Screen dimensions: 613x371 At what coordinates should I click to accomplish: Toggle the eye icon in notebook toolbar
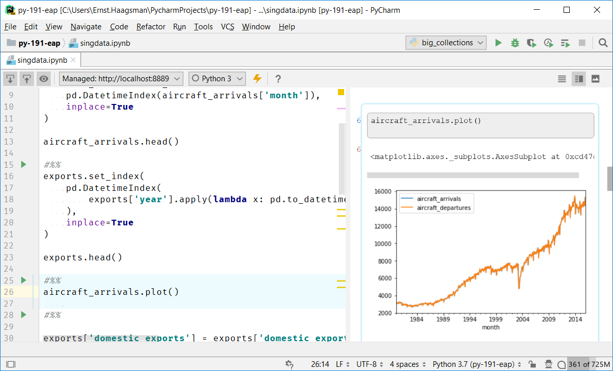tap(44, 78)
